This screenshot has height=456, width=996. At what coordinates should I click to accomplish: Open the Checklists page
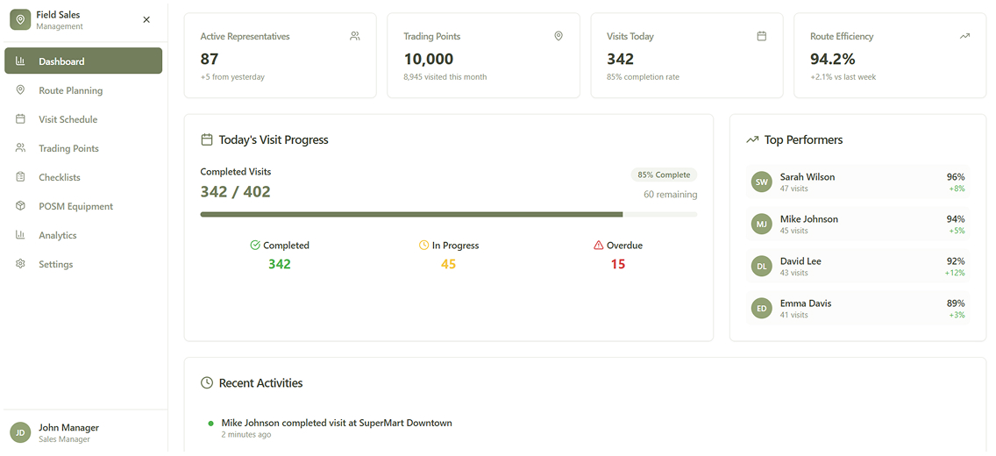point(59,177)
